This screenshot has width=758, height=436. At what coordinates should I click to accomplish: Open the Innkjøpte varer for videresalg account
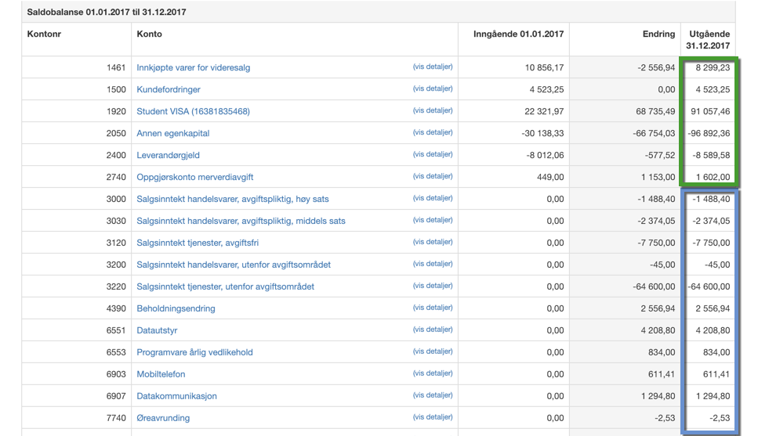(x=194, y=67)
